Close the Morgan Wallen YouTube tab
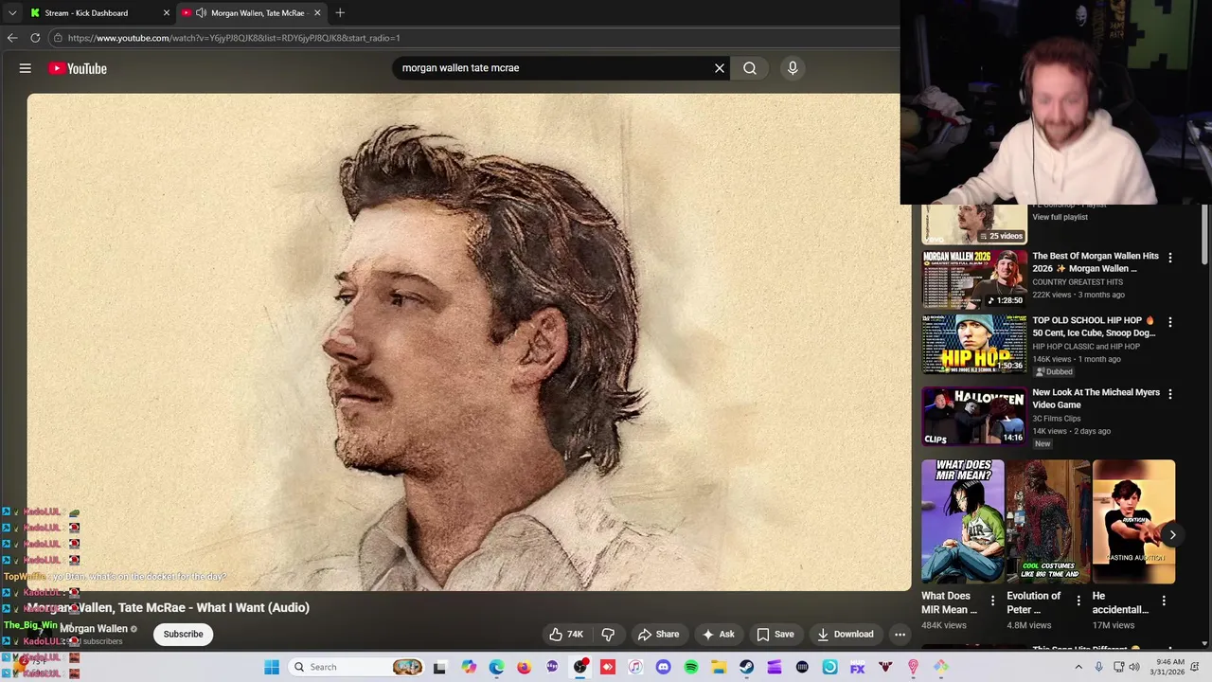1212x682 pixels. (x=317, y=13)
